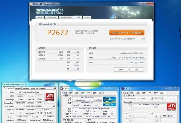The height and width of the screenshot is (123, 181).
Task: Select 处理器 tab in left CPU-Z window
Action: tap(65, 93)
